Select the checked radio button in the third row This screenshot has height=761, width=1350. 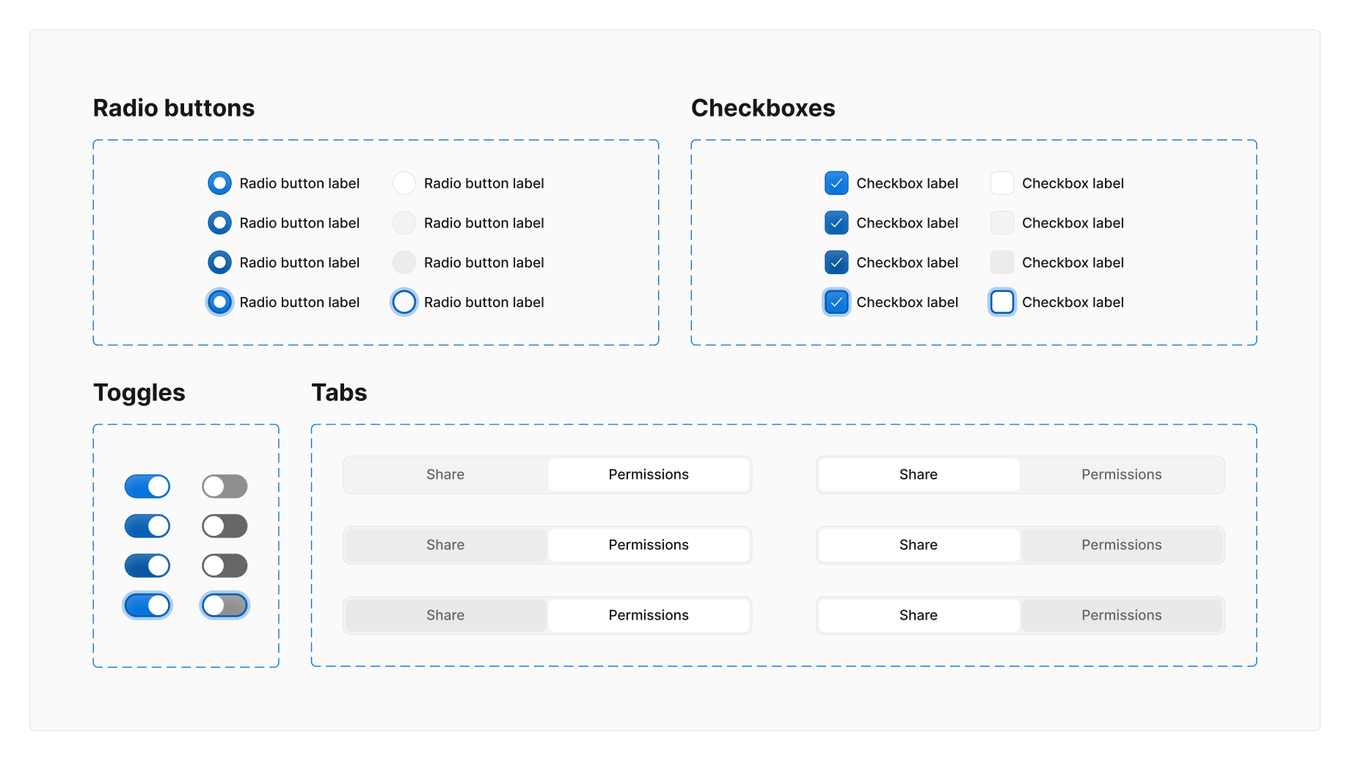(x=219, y=262)
